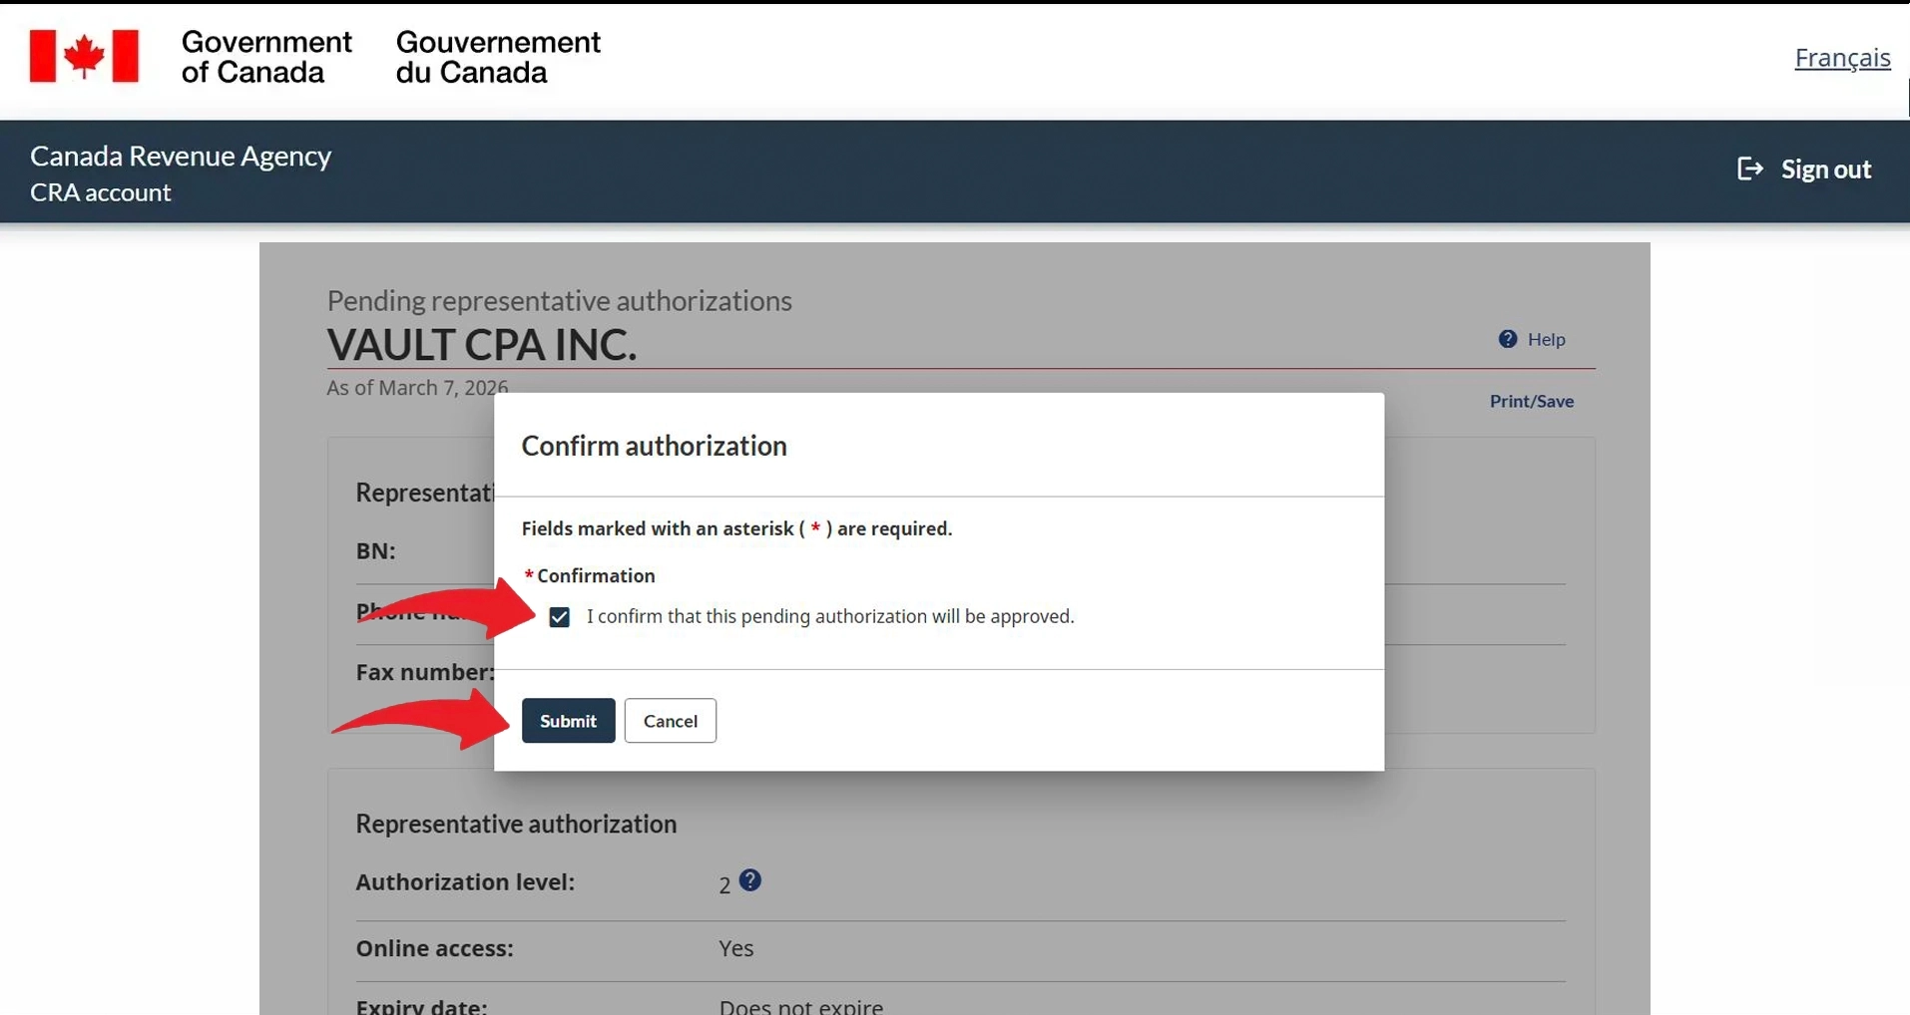Viewport: 1910px width, 1015px height.
Task: Click the Pending representative authorizations subtitle
Action: click(559, 300)
